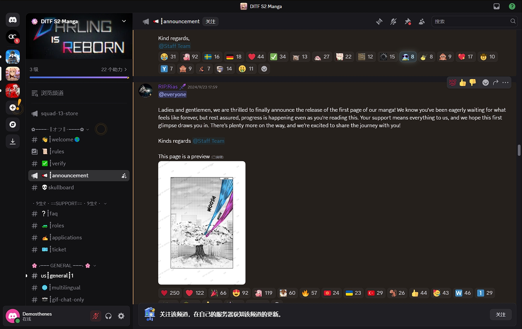522x329 pixels.
Task: Open welcome channel
Action: [x=79, y=140]
